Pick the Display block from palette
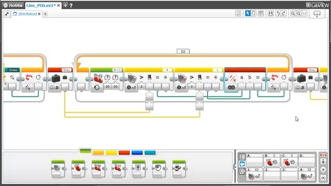The height and width of the screenshot is (186, 331). click(139, 169)
